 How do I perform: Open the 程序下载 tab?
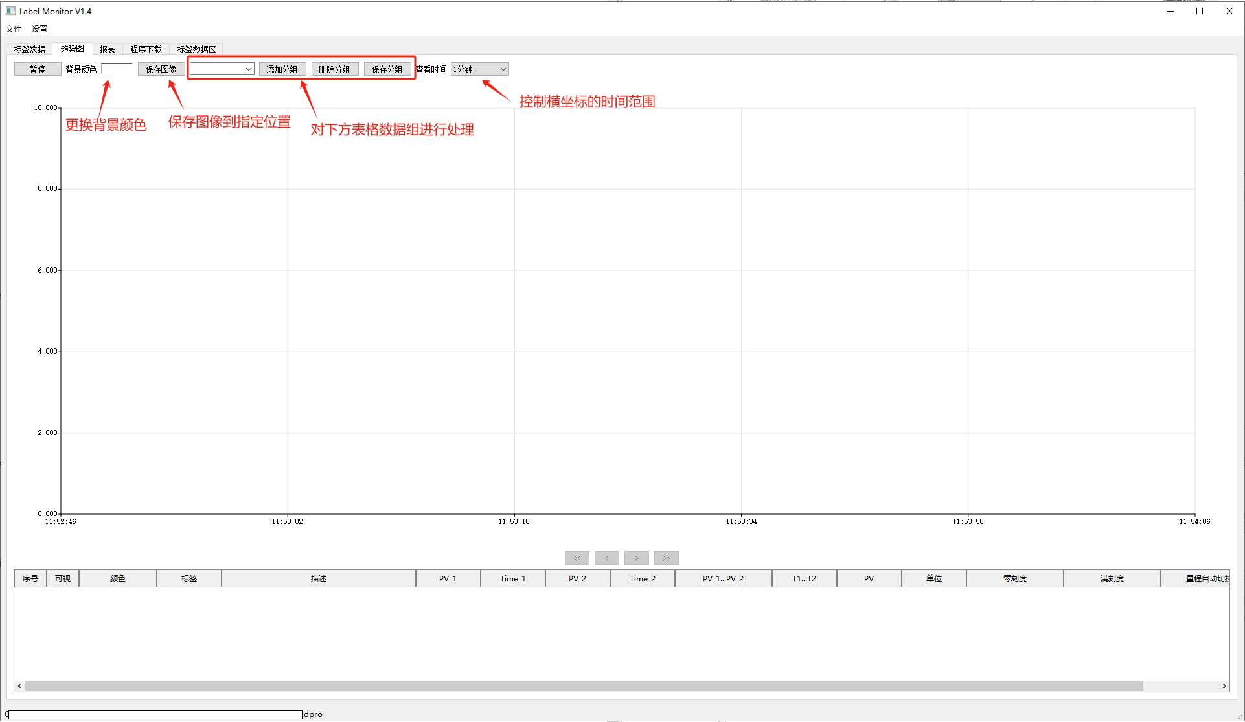146,49
